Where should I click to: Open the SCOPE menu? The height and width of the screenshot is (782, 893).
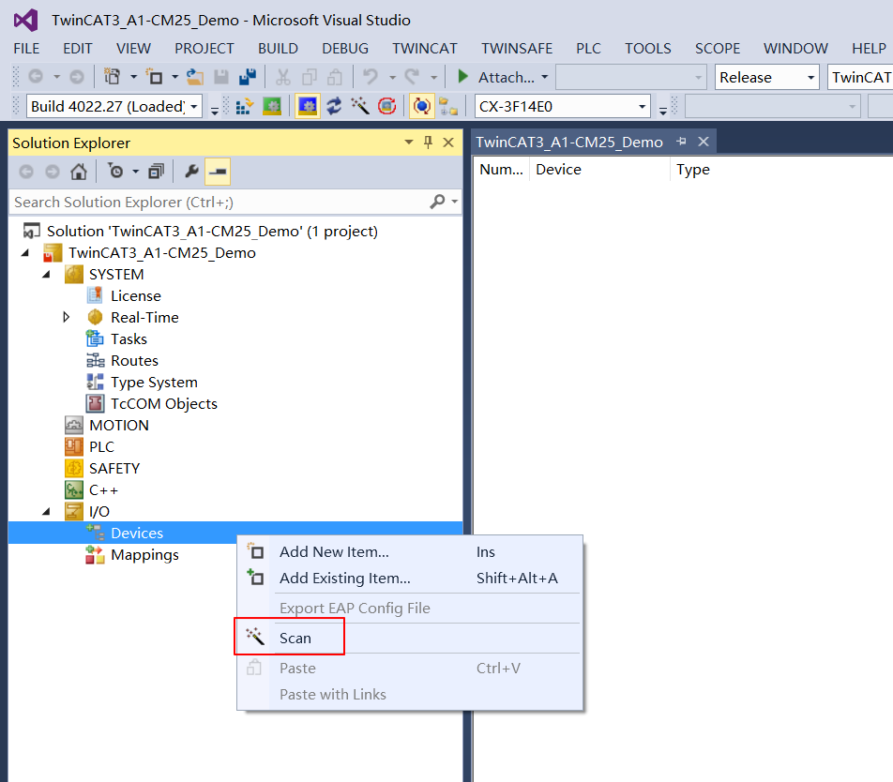[717, 49]
